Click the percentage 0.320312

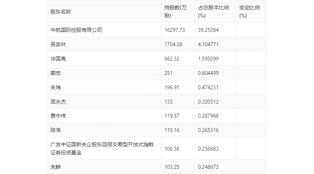coord(208,102)
